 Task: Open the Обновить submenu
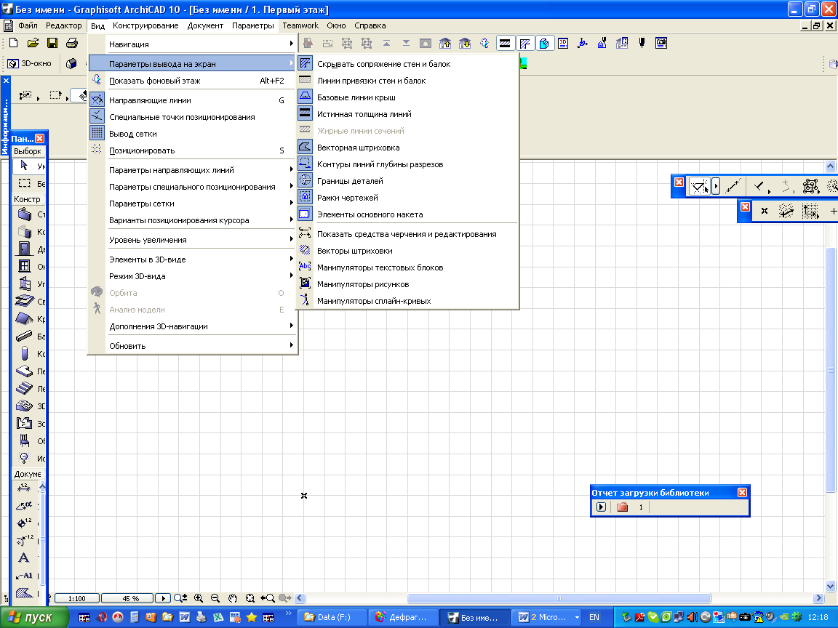193,346
